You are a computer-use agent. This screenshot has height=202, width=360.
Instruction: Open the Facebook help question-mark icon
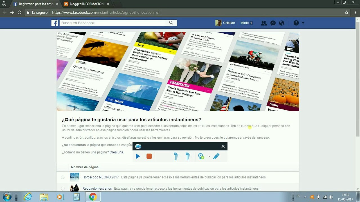[x=296, y=23]
